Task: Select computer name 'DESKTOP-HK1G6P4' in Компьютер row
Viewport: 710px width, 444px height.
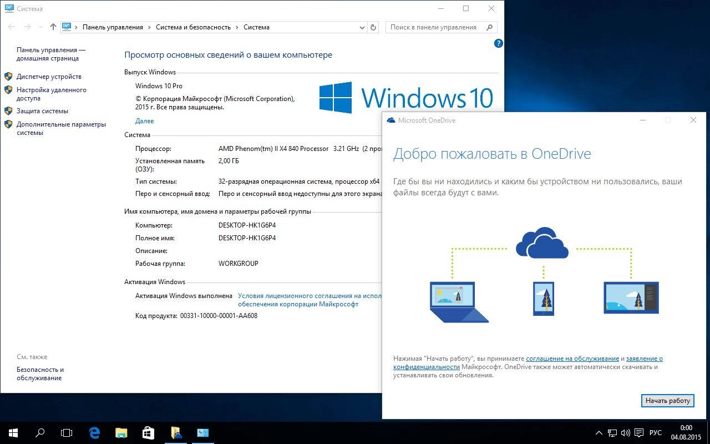Action: pos(247,225)
